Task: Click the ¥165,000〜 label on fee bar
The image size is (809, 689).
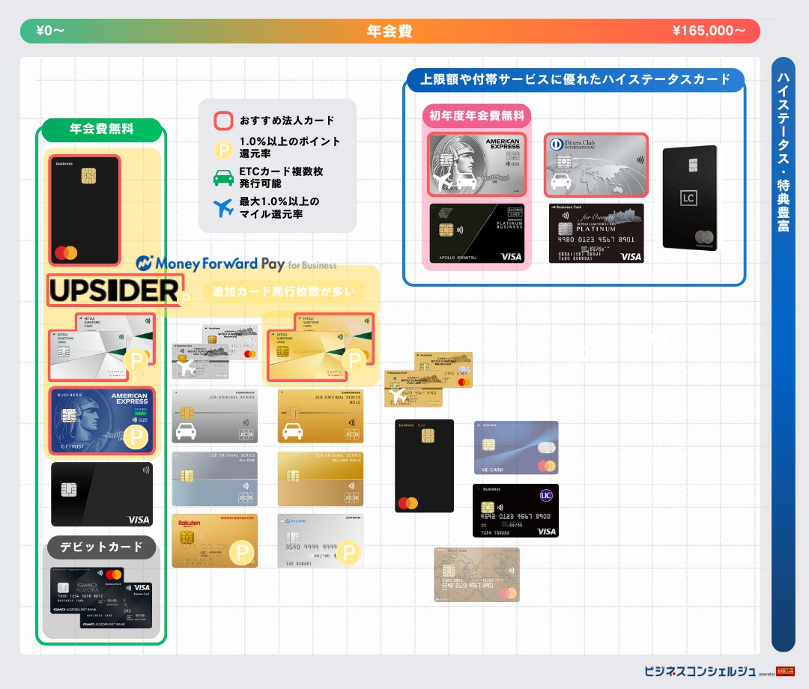Action: [709, 31]
